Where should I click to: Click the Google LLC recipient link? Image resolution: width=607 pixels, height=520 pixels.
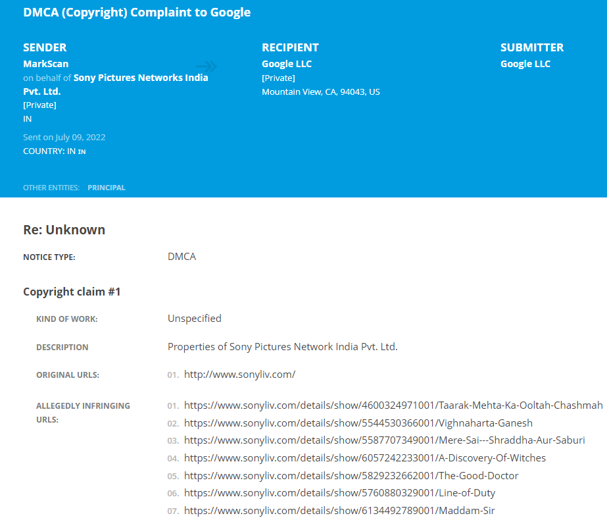click(x=287, y=64)
